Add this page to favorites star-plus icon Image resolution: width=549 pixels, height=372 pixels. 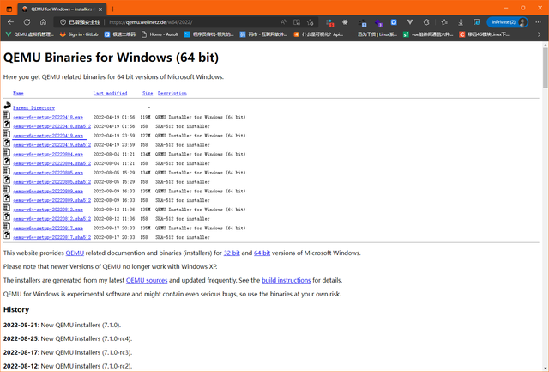point(311,22)
